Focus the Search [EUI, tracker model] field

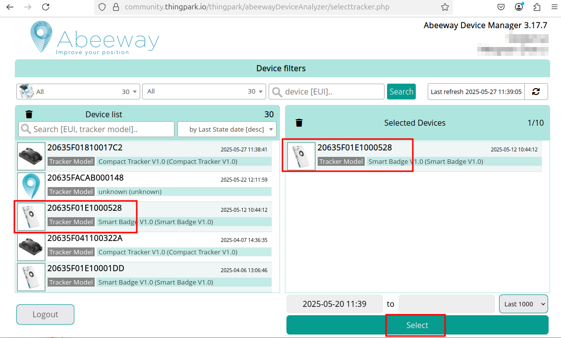click(96, 129)
